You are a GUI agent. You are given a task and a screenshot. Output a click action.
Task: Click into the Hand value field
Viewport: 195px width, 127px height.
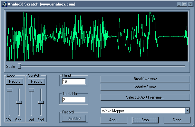coord(74,81)
